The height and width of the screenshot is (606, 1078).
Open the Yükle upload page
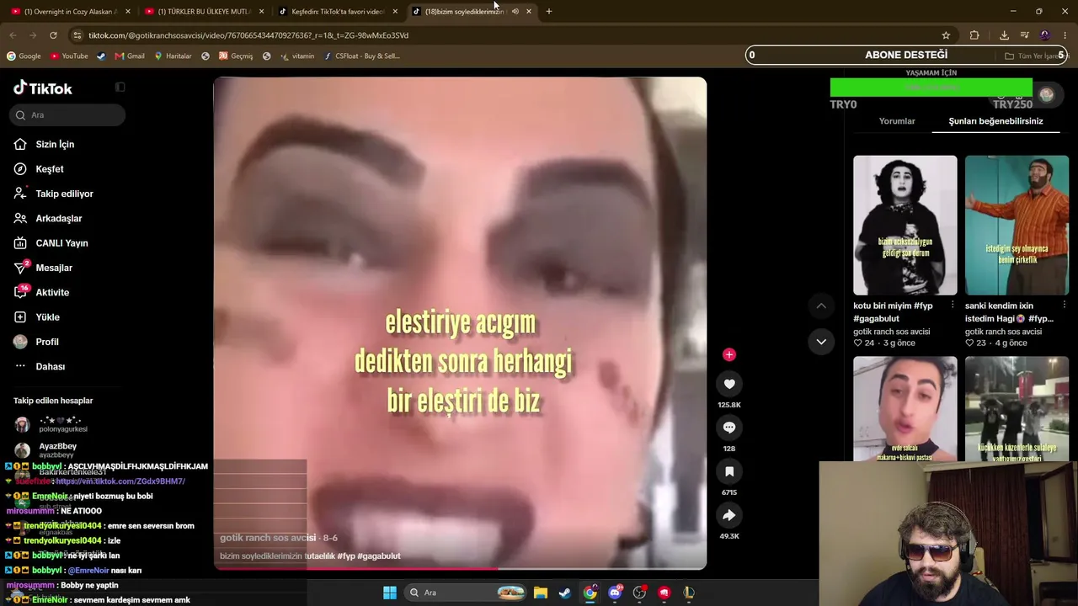47,317
